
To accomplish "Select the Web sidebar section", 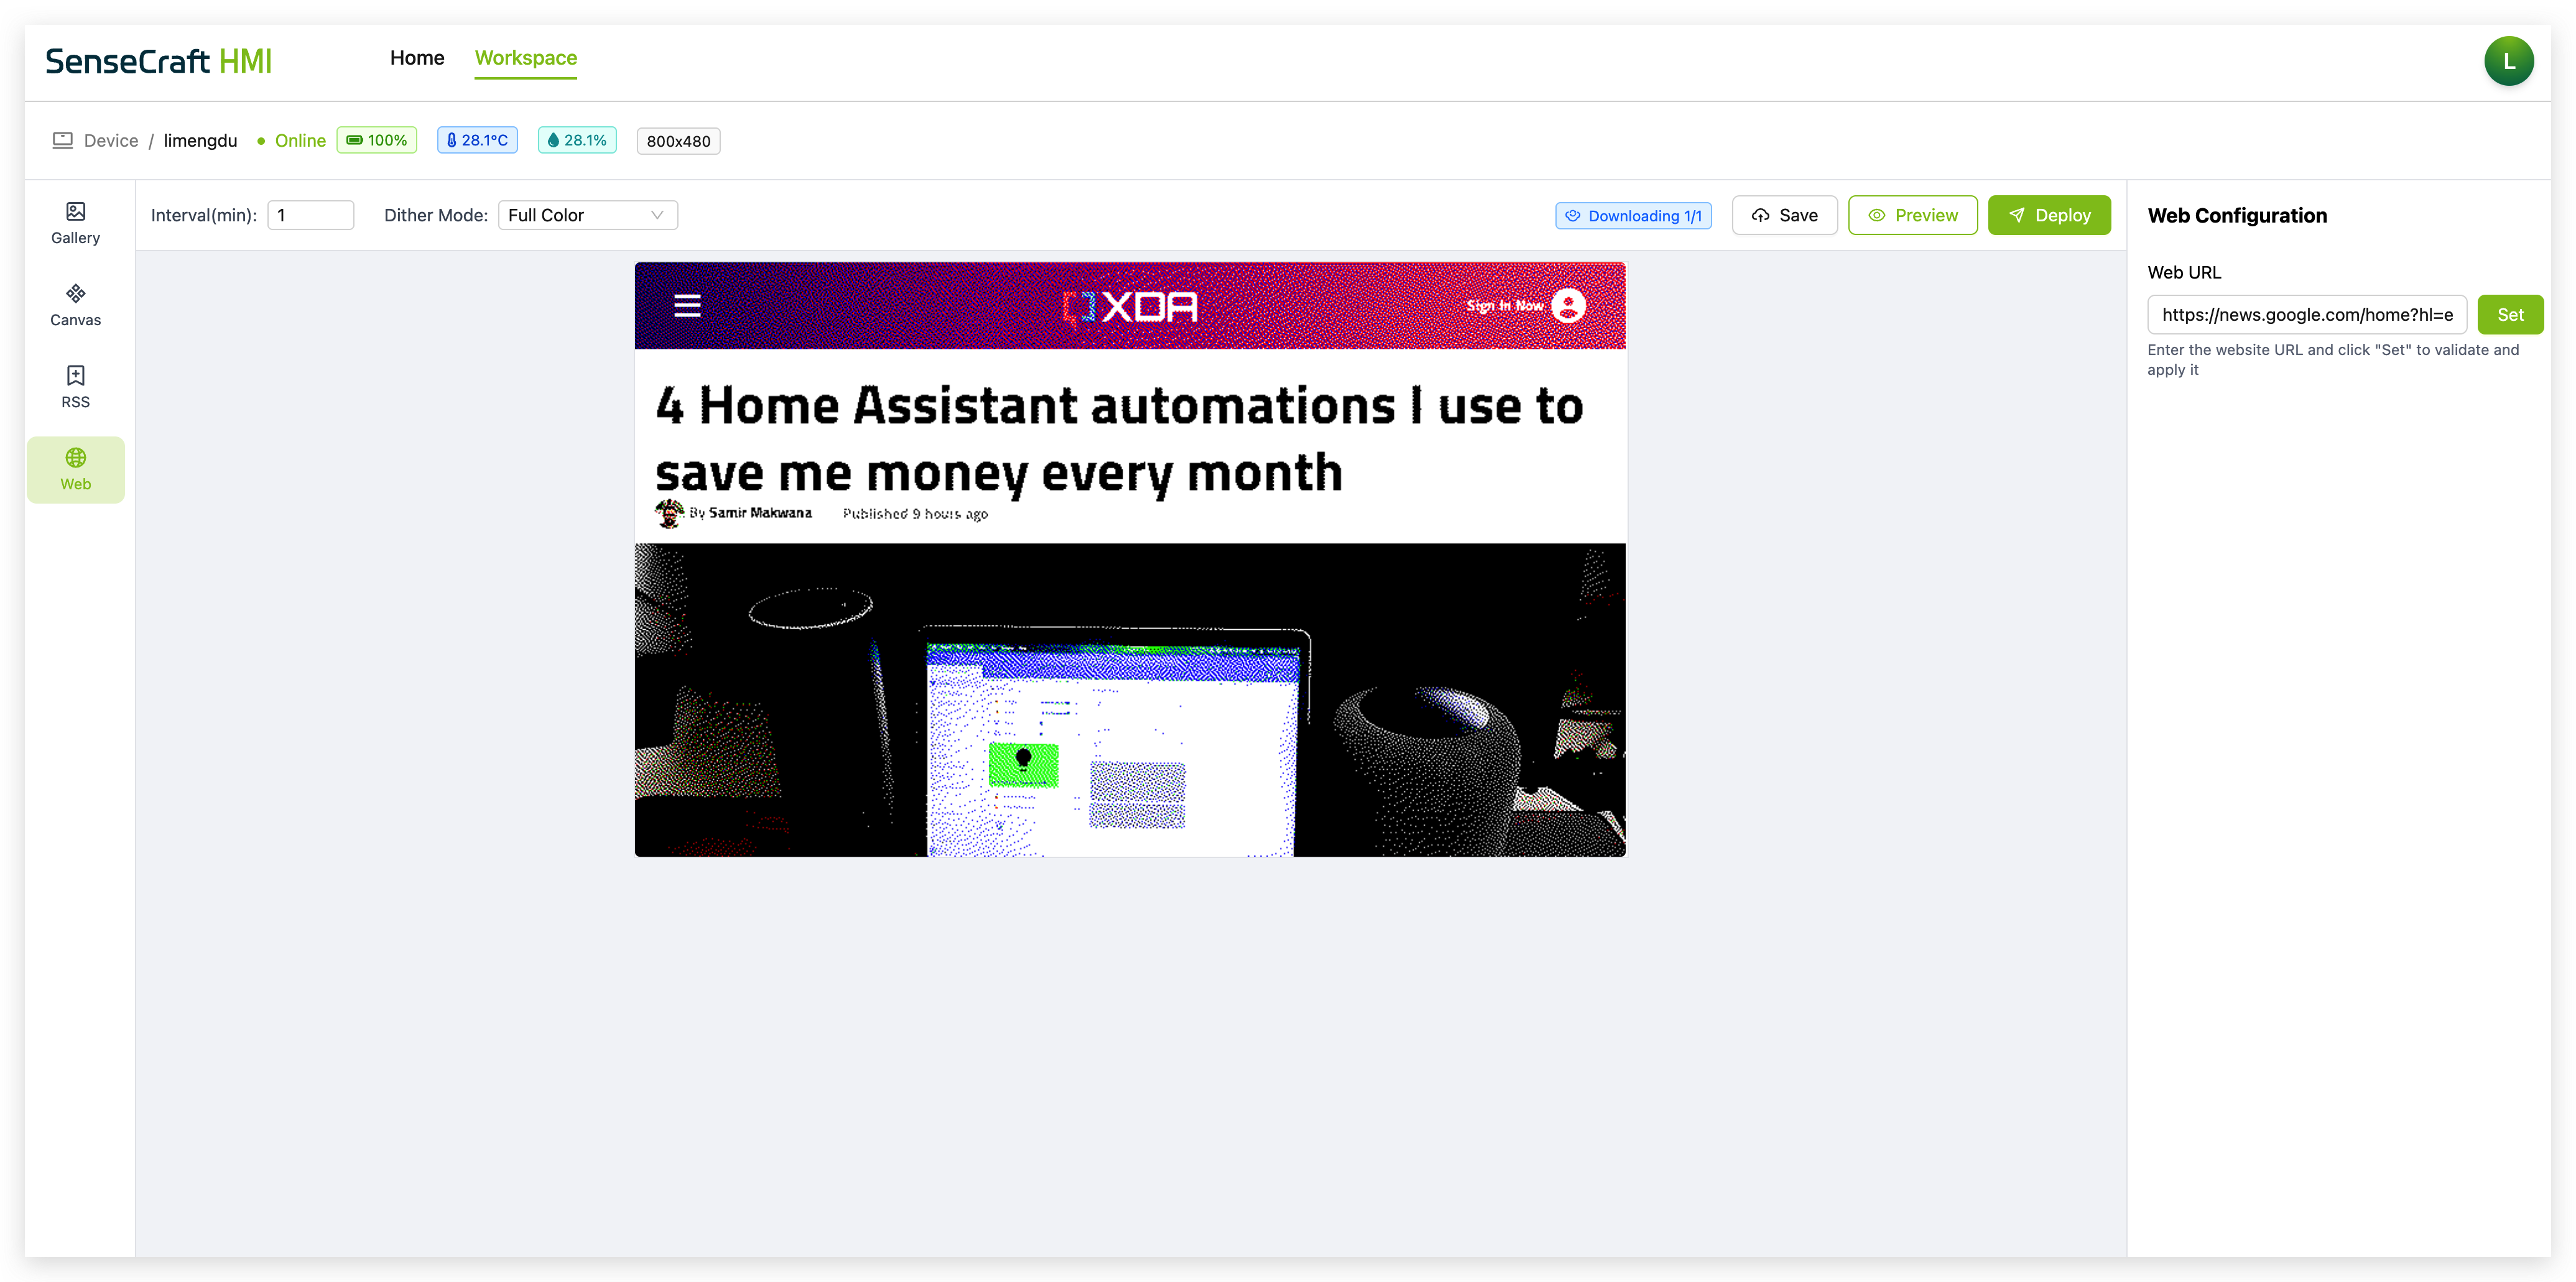I will click(75, 469).
